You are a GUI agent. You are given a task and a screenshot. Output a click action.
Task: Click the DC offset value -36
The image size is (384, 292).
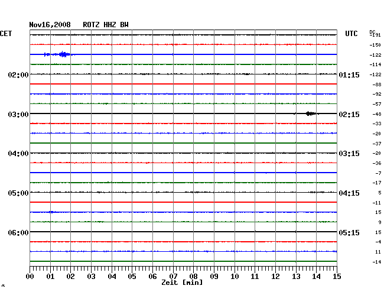[x=377, y=163]
